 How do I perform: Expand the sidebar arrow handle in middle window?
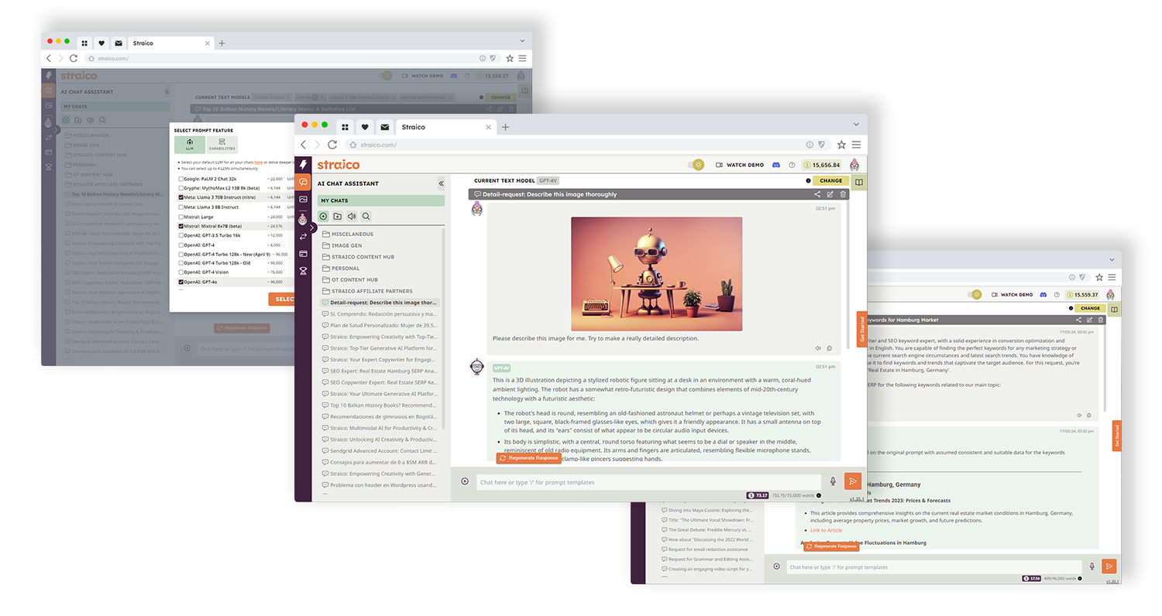[314, 228]
